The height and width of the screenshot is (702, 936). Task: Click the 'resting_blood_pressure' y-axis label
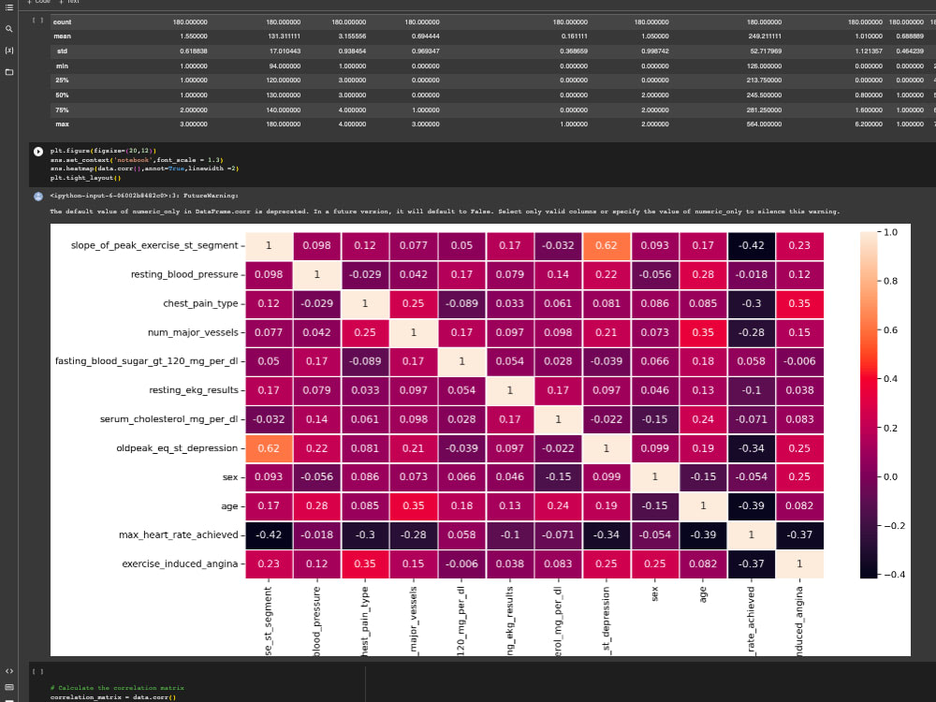[x=184, y=274]
